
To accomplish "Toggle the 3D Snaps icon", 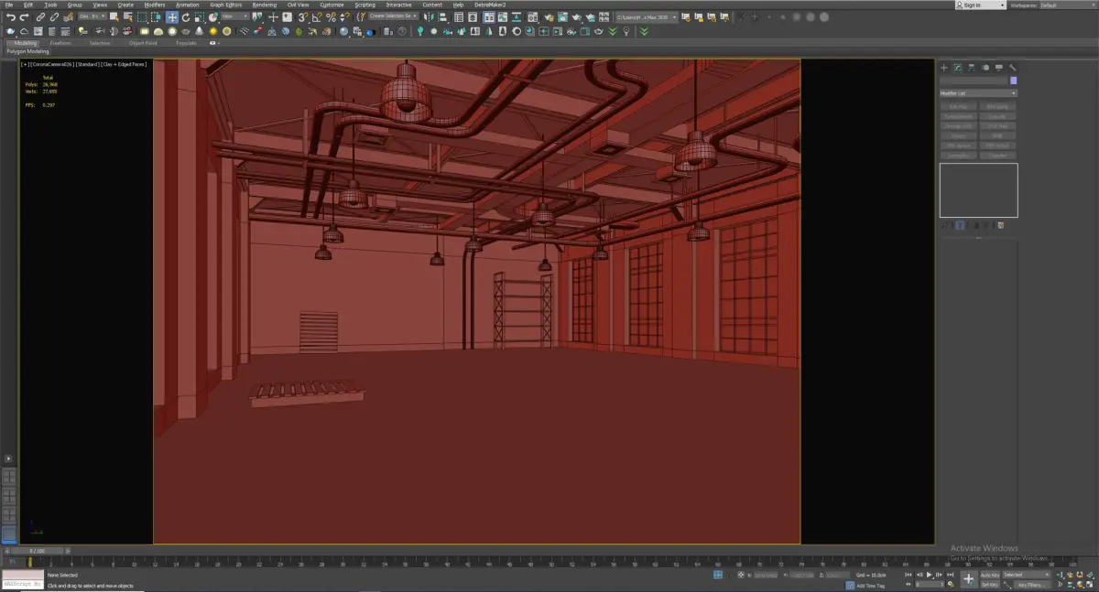I will point(302,16).
